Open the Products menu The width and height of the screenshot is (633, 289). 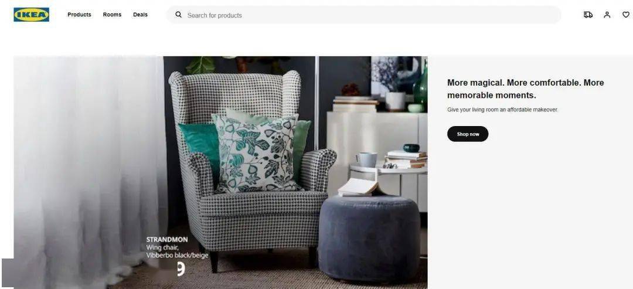click(x=79, y=15)
